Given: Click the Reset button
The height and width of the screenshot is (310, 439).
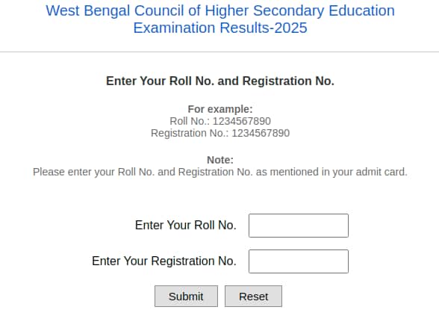Looking at the screenshot, I should (253, 297).
